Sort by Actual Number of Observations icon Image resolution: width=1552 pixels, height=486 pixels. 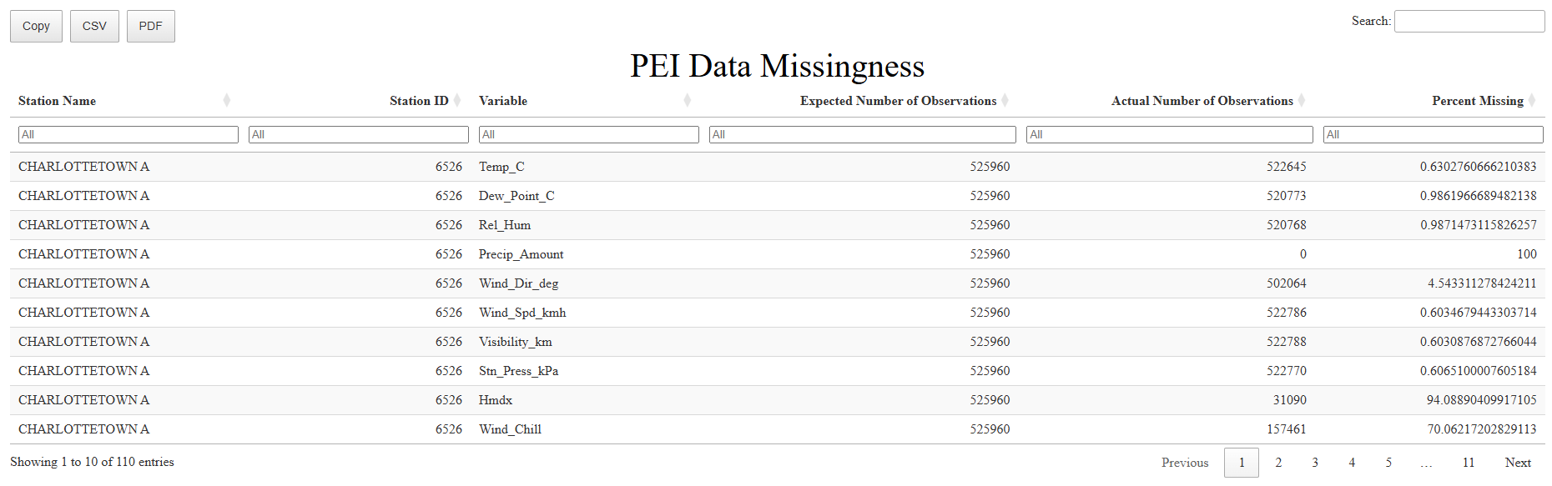tap(1302, 101)
